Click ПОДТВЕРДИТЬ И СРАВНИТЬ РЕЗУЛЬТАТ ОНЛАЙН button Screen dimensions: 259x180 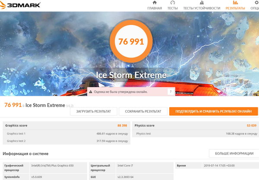point(214,111)
